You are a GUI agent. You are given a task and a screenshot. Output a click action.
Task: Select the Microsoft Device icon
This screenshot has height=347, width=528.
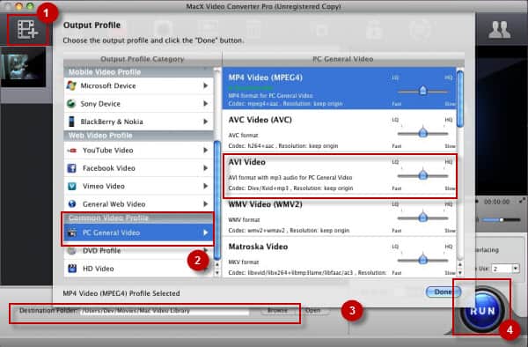[x=71, y=85]
